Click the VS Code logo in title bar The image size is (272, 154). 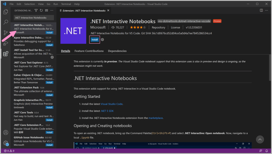(4, 4)
